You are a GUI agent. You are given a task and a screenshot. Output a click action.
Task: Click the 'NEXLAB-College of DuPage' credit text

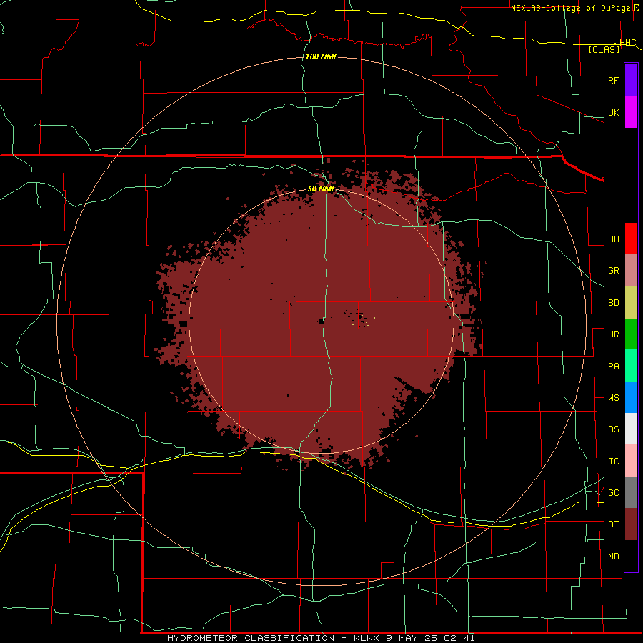tap(570, 8)
